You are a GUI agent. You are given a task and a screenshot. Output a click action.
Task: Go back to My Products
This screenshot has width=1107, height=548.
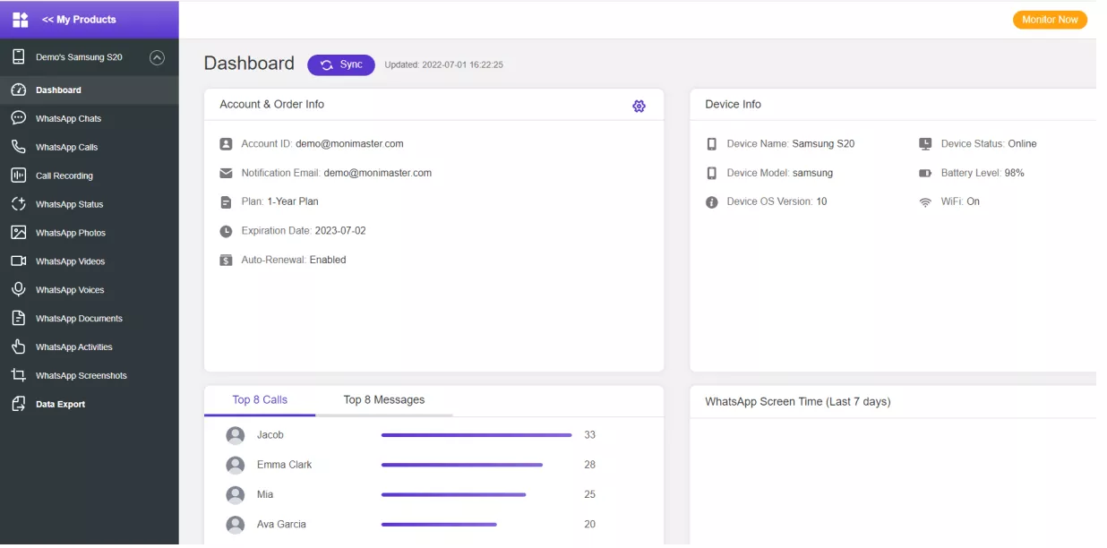click(x=79, y=20)
